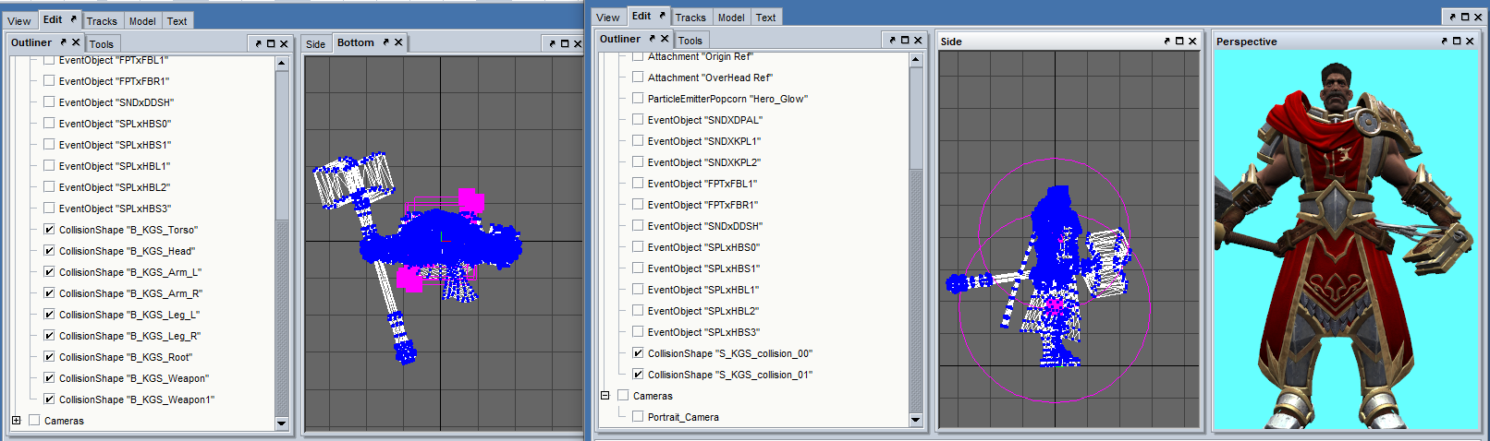Open the View tab in right window
1490x441 pixels.
coord(608,18)
